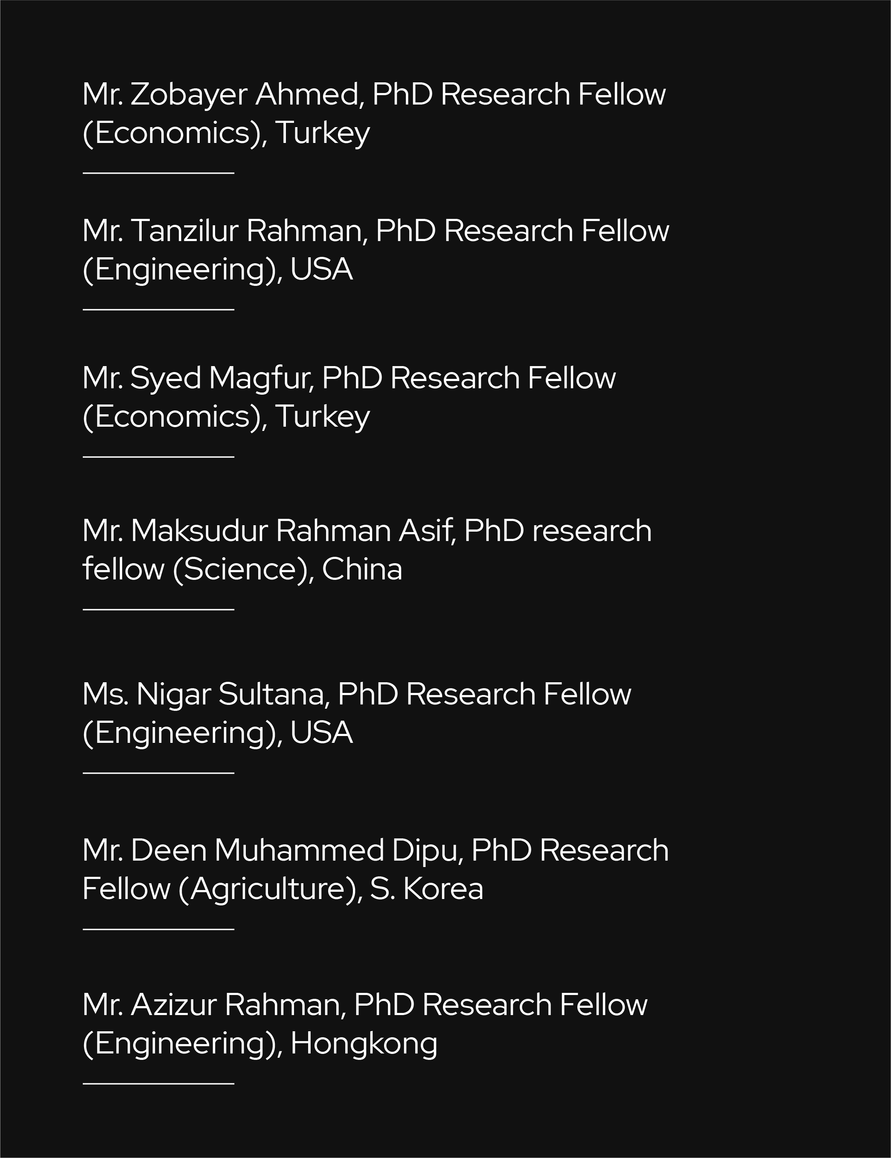Select the Mr. Tanzilur Rahman name text
This screenshot has width=891, height=1158.
click(225, 231)
